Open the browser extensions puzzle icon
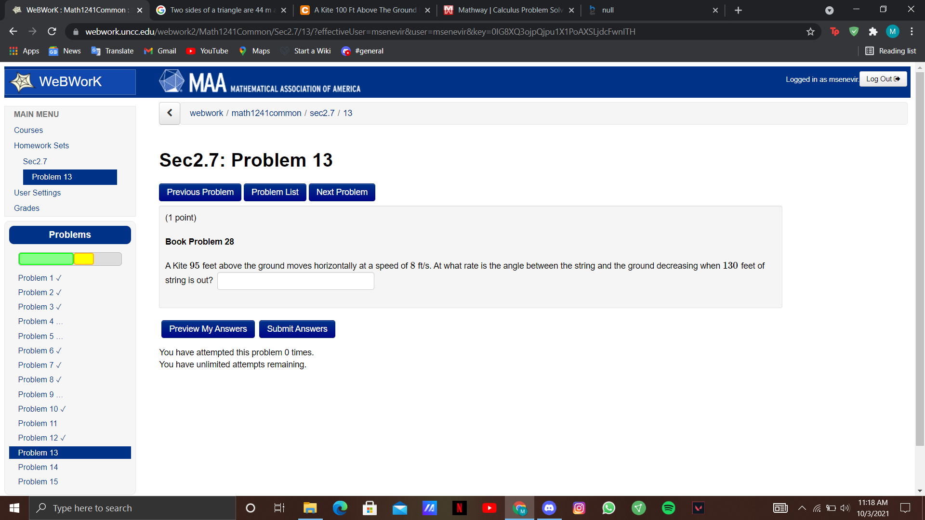 pos(873,31)
